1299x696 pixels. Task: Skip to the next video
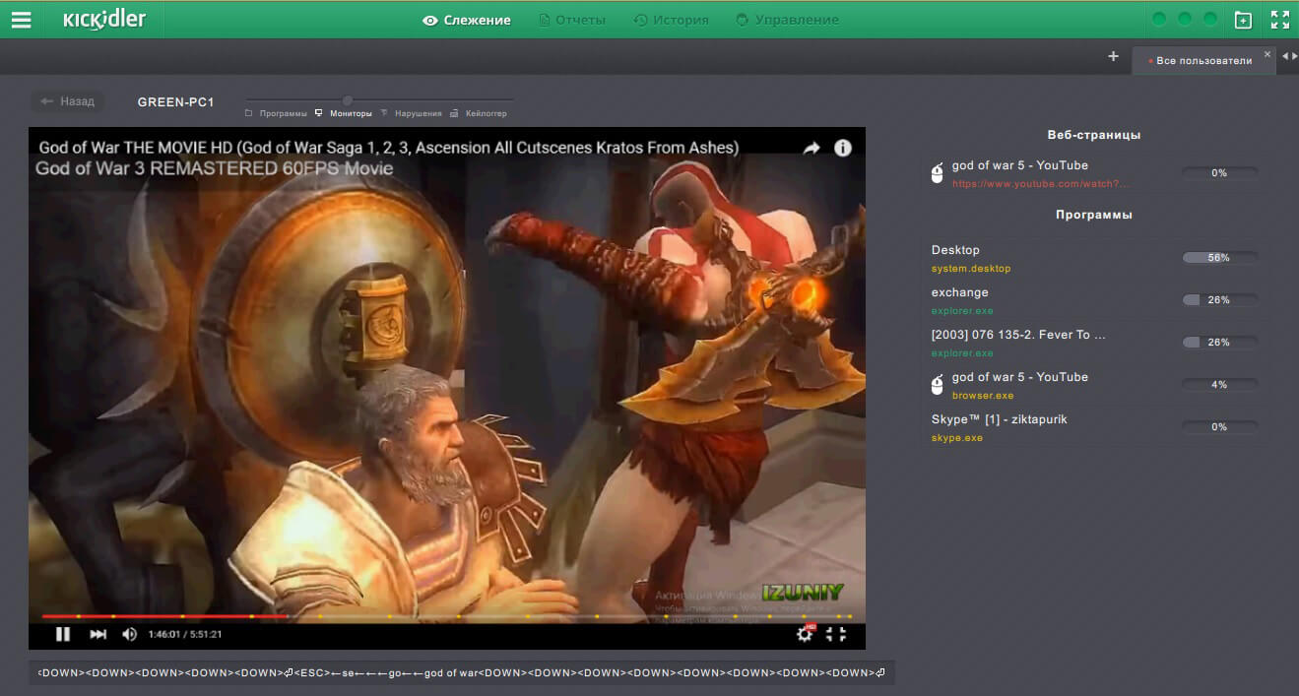coord(97,634)
